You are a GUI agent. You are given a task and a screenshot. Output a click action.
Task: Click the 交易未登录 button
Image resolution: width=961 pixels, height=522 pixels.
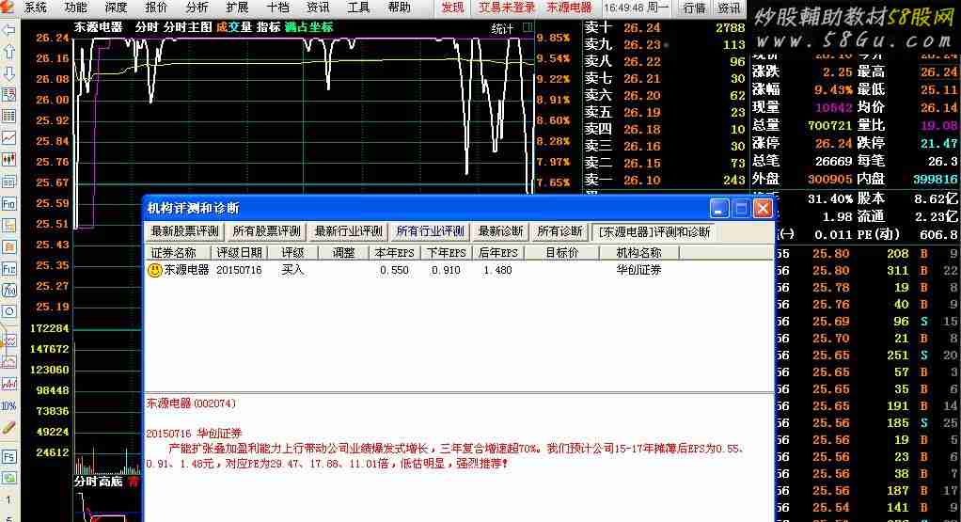506,8
